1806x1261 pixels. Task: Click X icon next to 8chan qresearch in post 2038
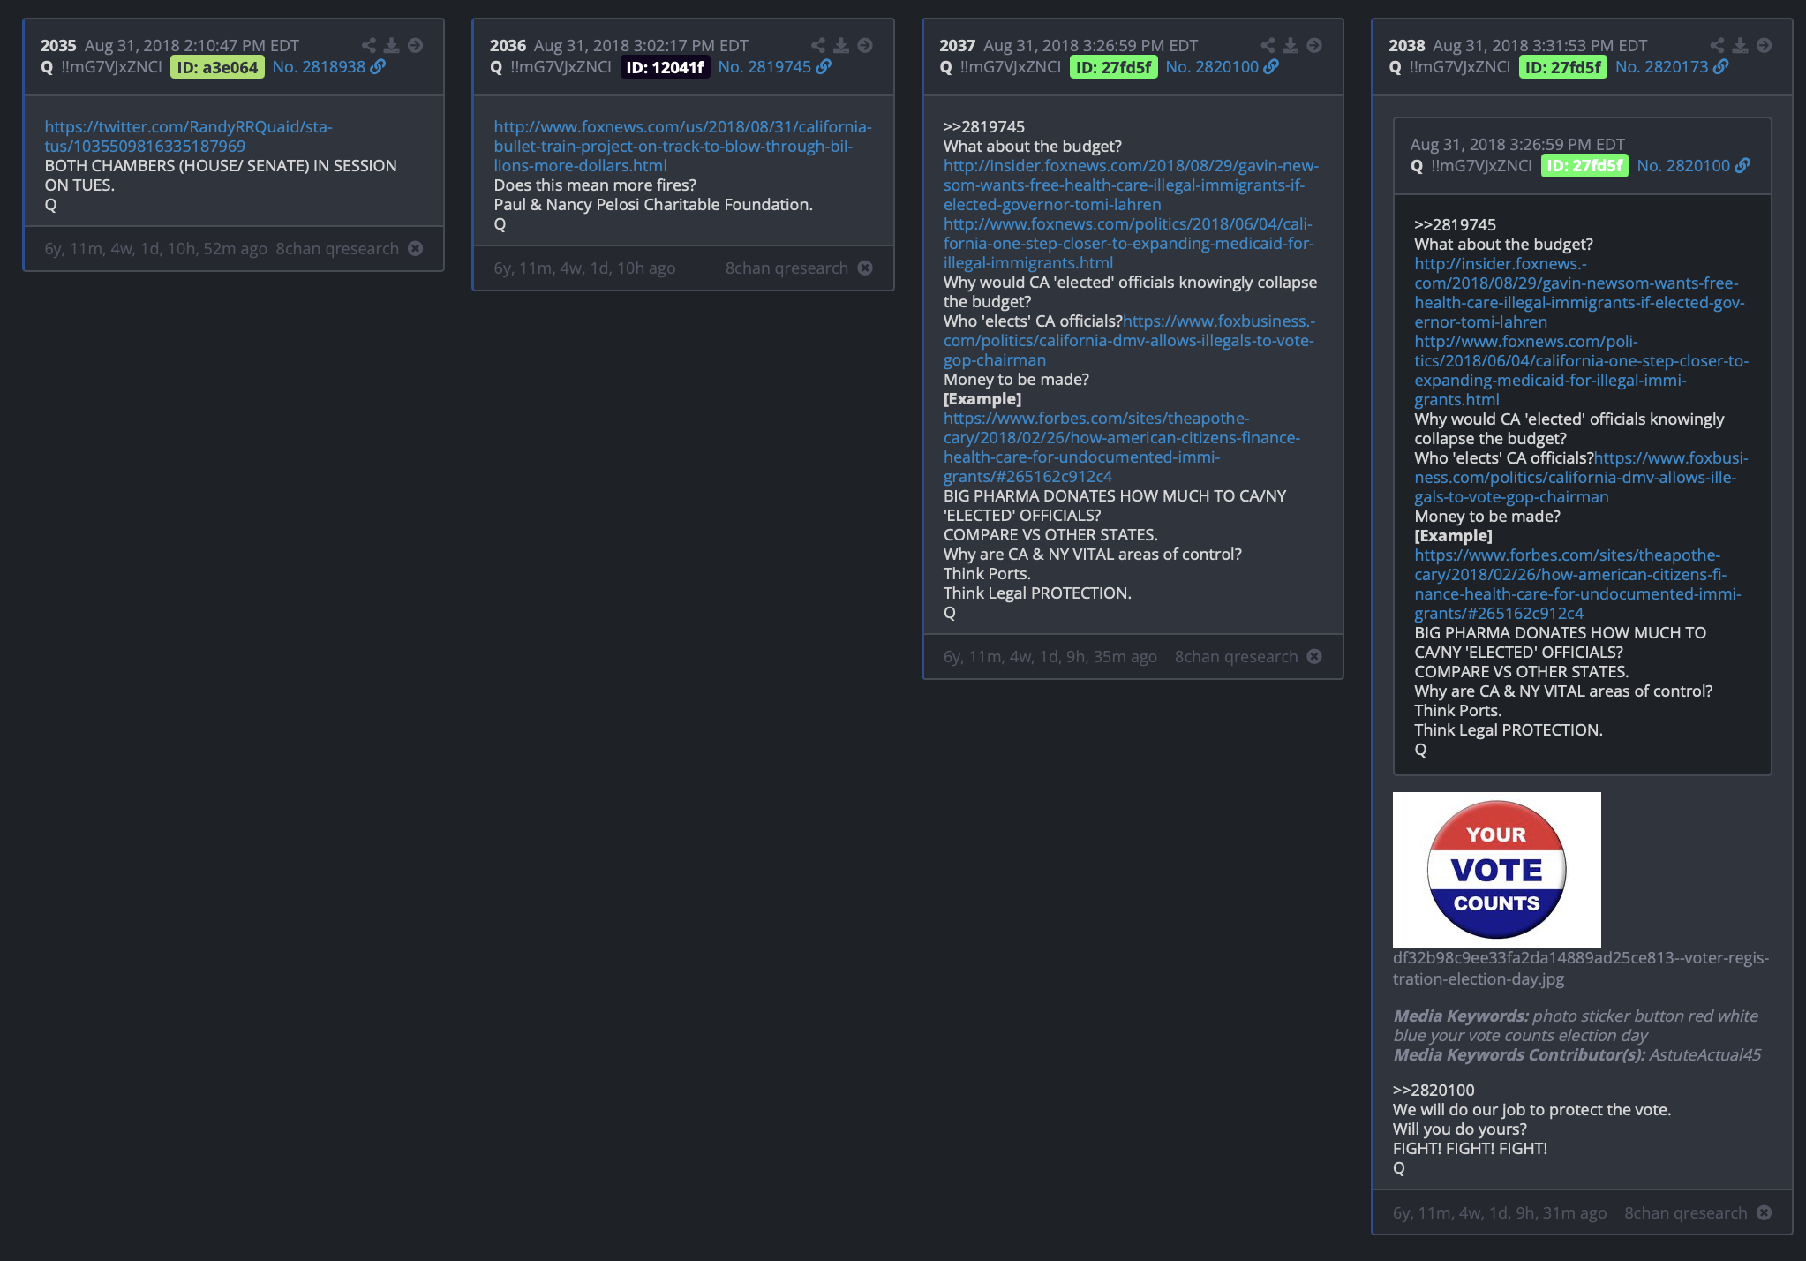click(x=1764, y=1212)
